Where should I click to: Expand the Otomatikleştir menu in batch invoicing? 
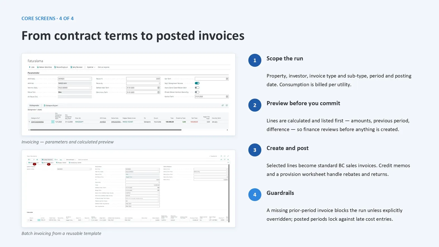pyautogui.click(x=71, y=160)
